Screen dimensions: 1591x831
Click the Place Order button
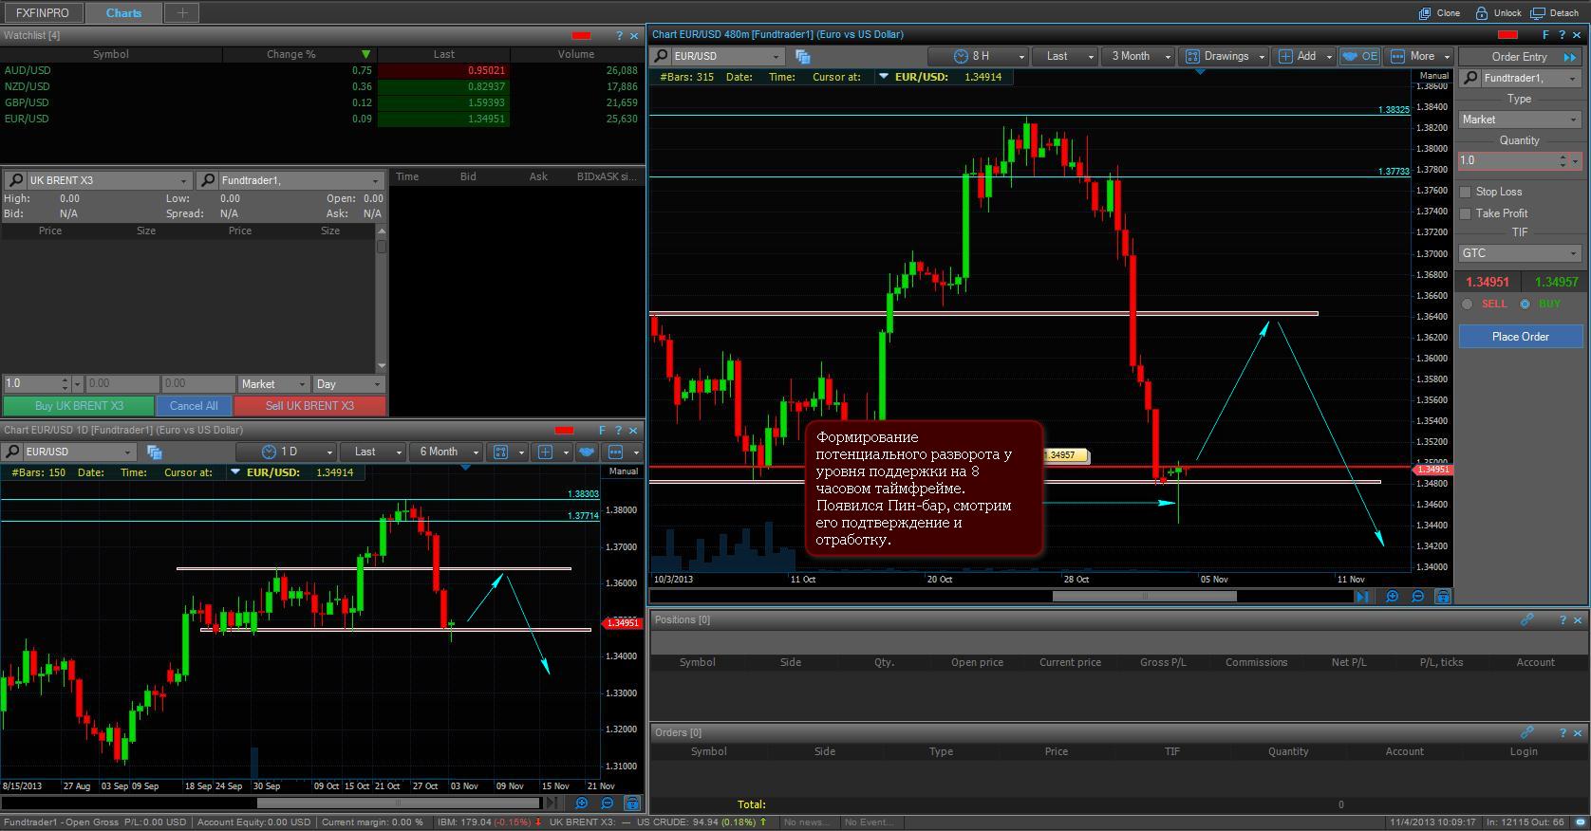click(1521, 337)
